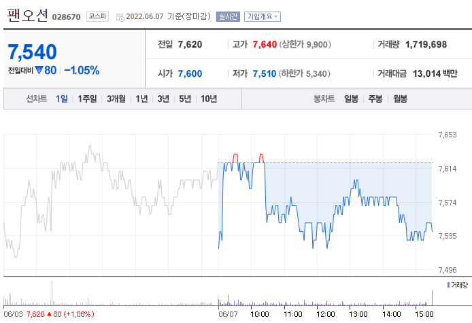
Task: Click the first red peak on the price line
Action: tap(235, 158)
